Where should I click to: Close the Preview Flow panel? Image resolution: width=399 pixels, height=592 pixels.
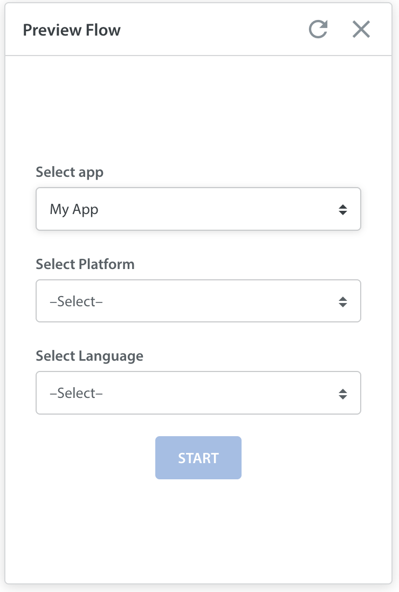click(361, 30)
